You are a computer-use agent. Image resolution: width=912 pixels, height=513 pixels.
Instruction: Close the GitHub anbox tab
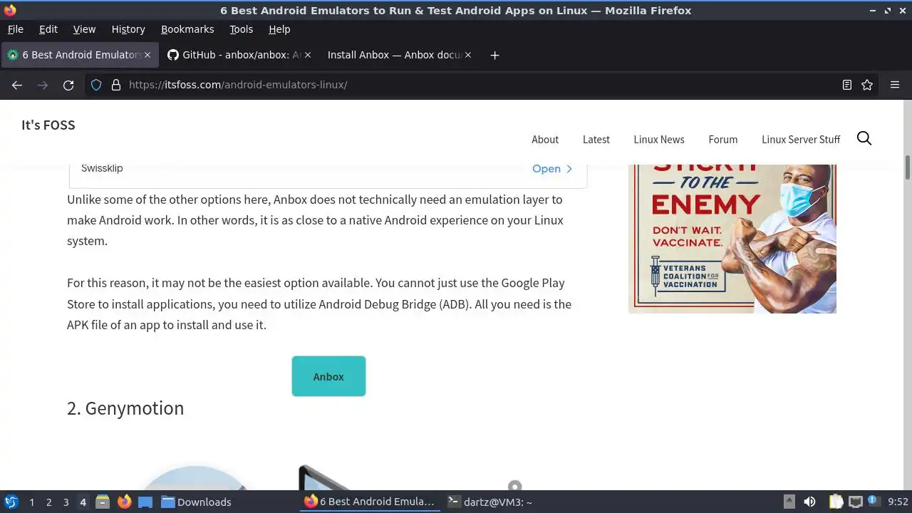click(306, 55)
